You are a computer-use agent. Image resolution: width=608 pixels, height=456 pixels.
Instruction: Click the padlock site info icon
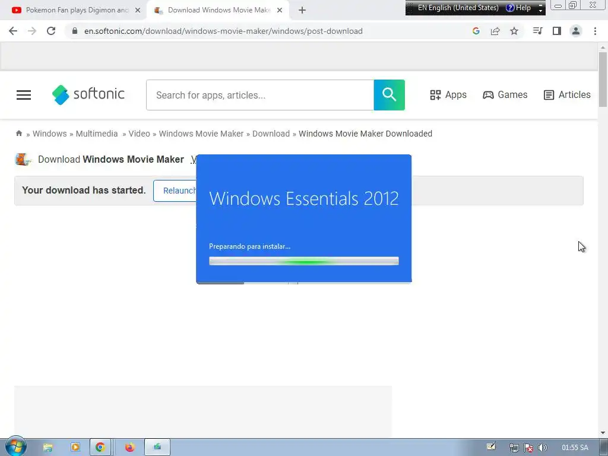(75, 31)
